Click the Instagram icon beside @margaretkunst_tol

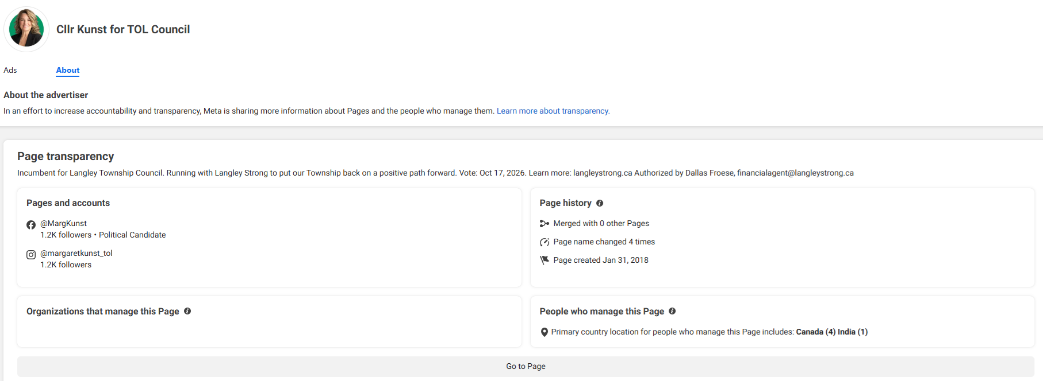tap(31, 255)
